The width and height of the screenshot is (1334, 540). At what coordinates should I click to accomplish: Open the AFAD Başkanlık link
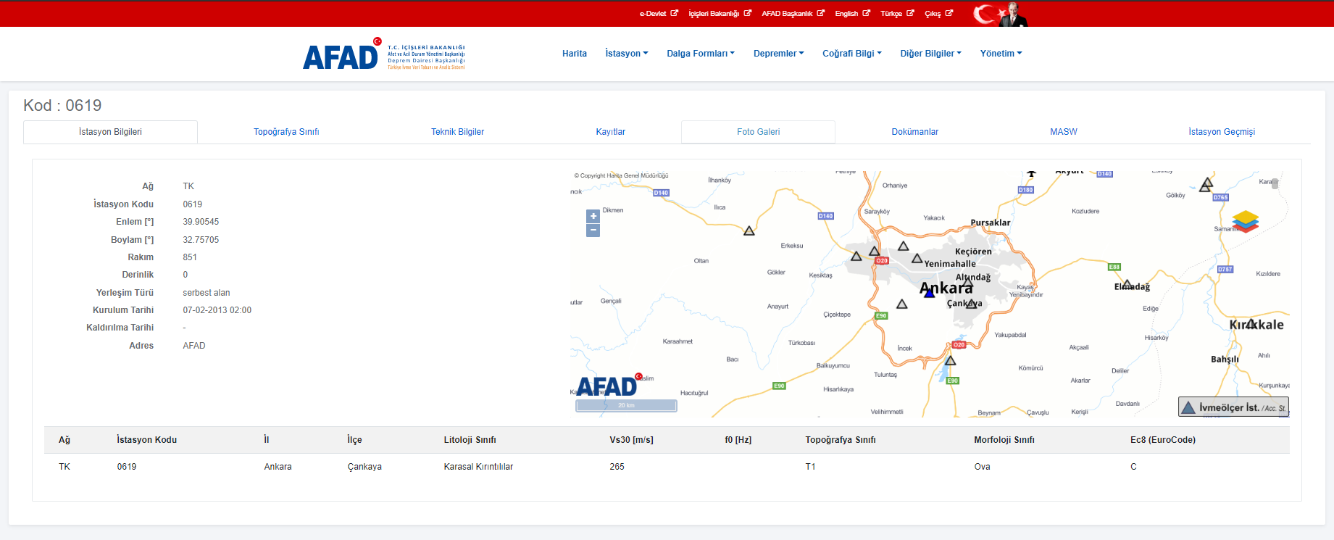pos(793,14)
